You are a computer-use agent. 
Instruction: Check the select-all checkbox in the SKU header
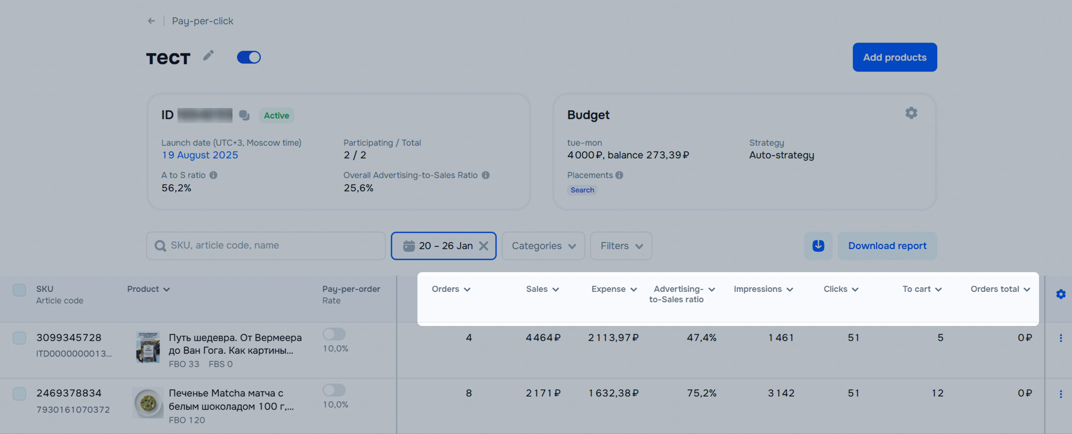[x=19, y=290]
